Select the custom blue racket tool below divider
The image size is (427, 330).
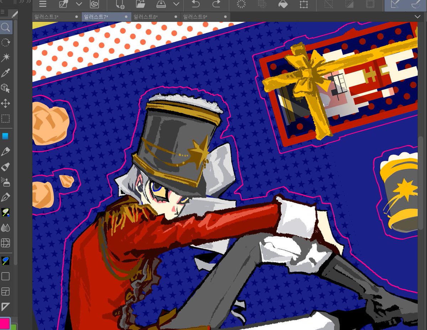click(x=5, y=261)
